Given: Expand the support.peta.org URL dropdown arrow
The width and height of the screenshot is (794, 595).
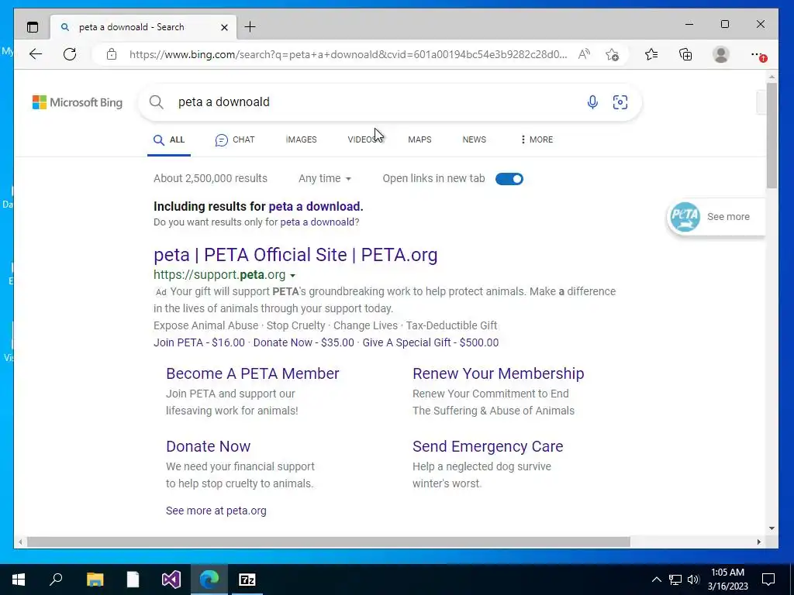Looking at the screenshot, I should (292, 276).
